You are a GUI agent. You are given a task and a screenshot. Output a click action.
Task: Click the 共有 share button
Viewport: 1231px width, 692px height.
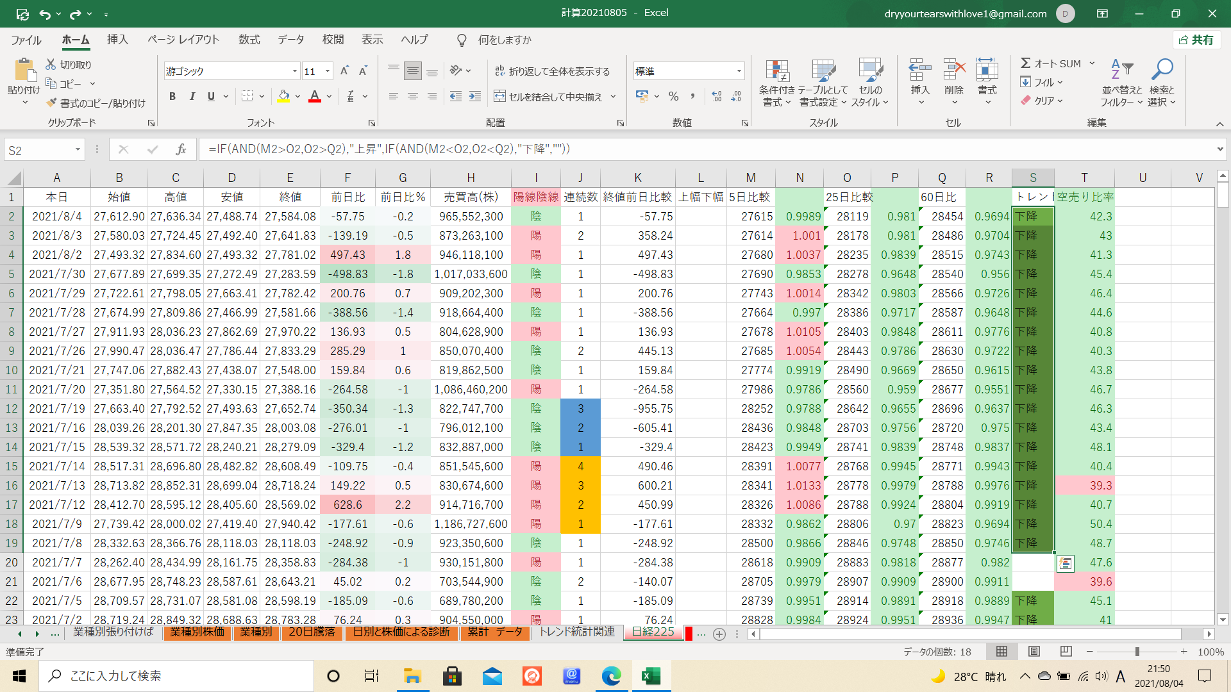point(1196,40)
